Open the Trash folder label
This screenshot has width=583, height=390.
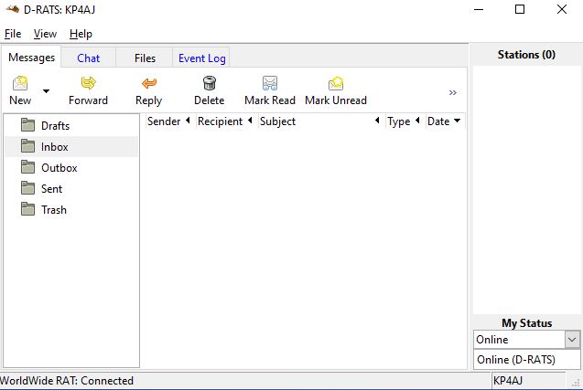(54, 210)
